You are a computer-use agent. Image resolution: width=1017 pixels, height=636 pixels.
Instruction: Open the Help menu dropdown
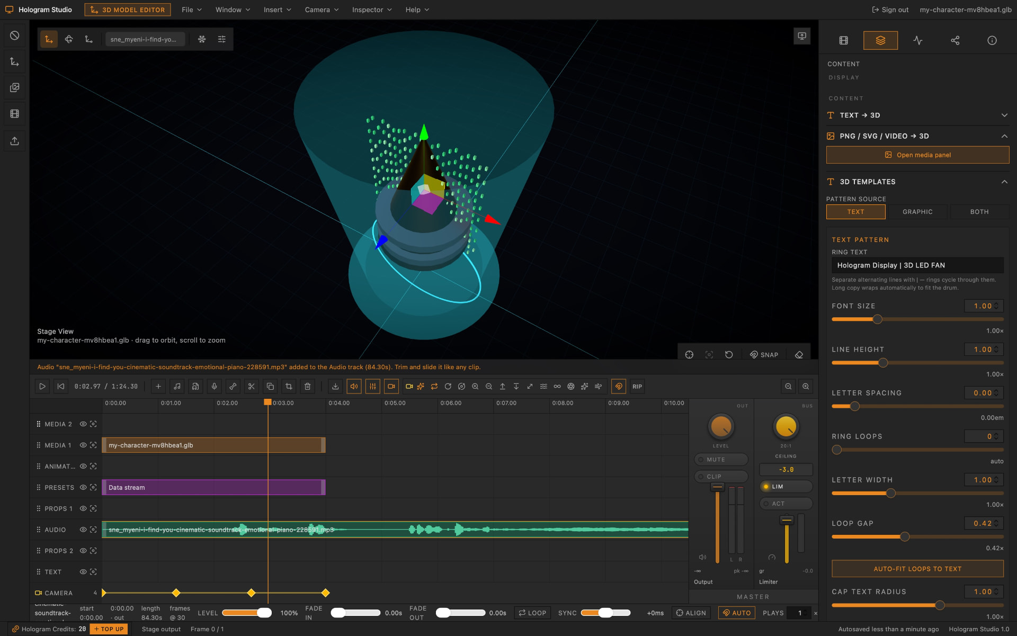pyautogui.click(x=417, y=10)
